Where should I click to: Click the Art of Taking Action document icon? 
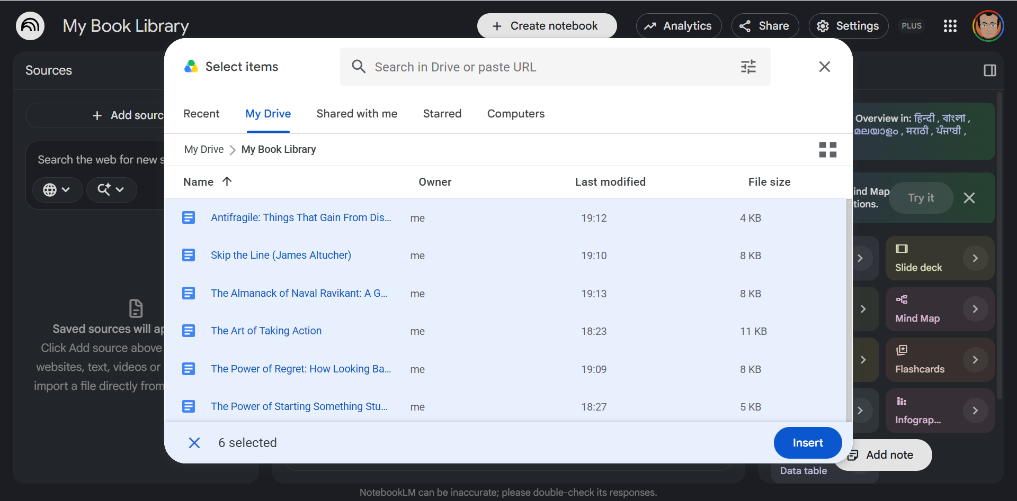click(x=189, y=331)
